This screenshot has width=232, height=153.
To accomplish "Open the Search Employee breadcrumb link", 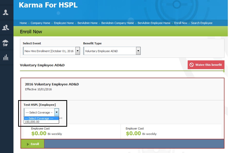I will pos(202,23).
